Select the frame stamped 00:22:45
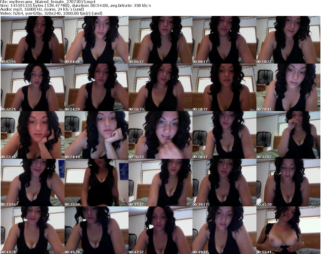Image resolution: width=321 pixels, height=254 pixels. pyautogui.click(x=33, y=135)
